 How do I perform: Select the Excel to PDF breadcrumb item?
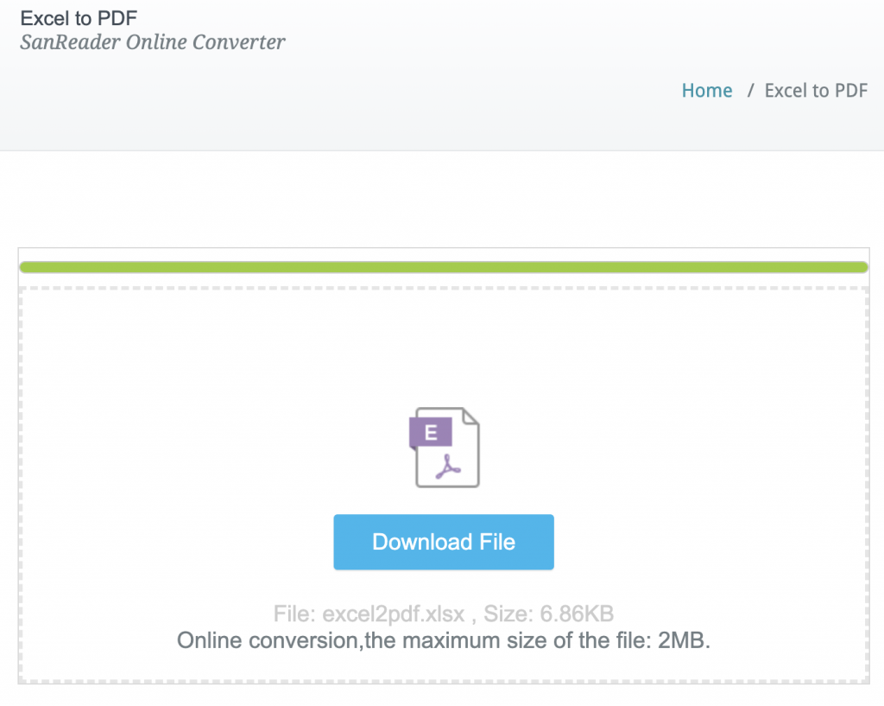(x=815, y=90)
